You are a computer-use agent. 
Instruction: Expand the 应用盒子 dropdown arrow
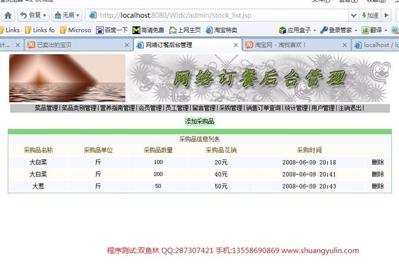(x=315, y=30)
